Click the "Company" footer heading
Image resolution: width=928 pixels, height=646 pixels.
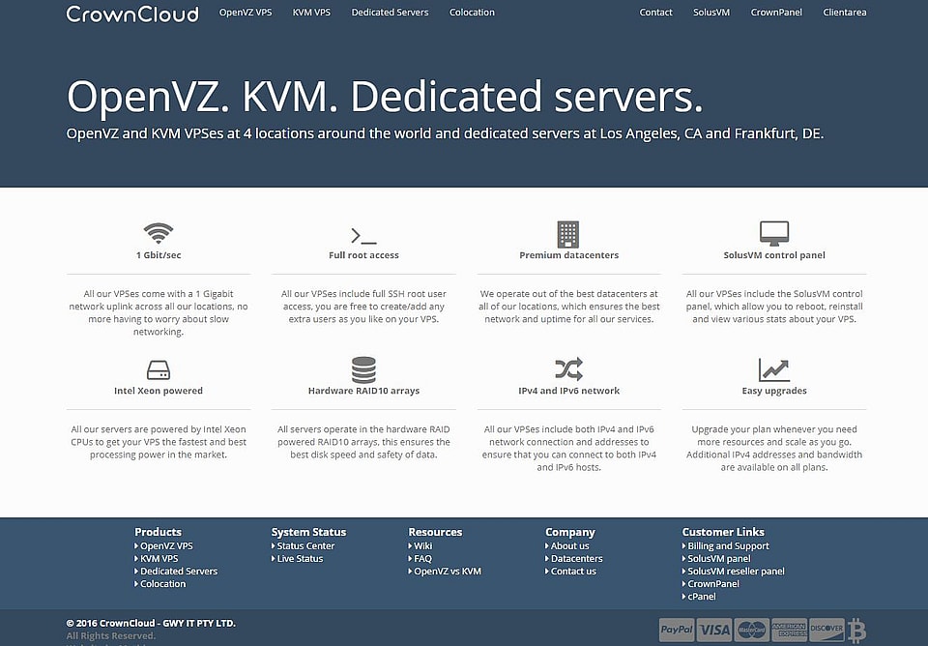[570, 532]
